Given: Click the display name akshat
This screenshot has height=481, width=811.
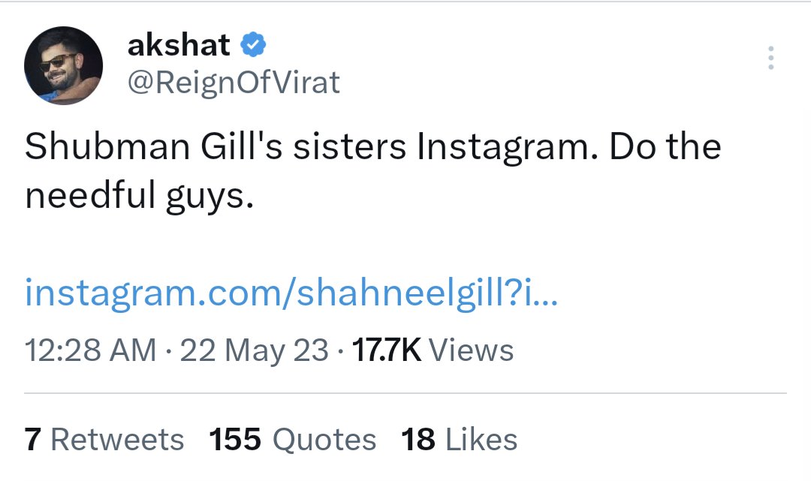Looking at the screenshot, I should tap(179, 46).
